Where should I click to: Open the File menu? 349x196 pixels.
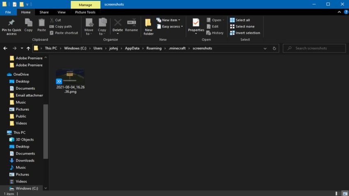point(8,12)
